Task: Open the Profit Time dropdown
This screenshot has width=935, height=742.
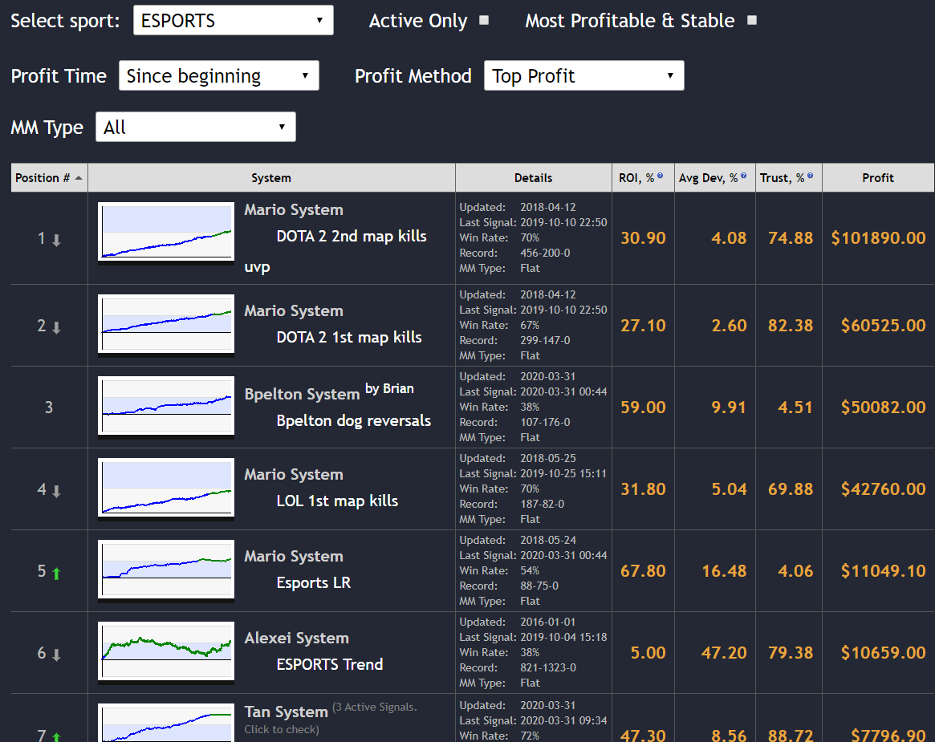Action: point(219,75)
